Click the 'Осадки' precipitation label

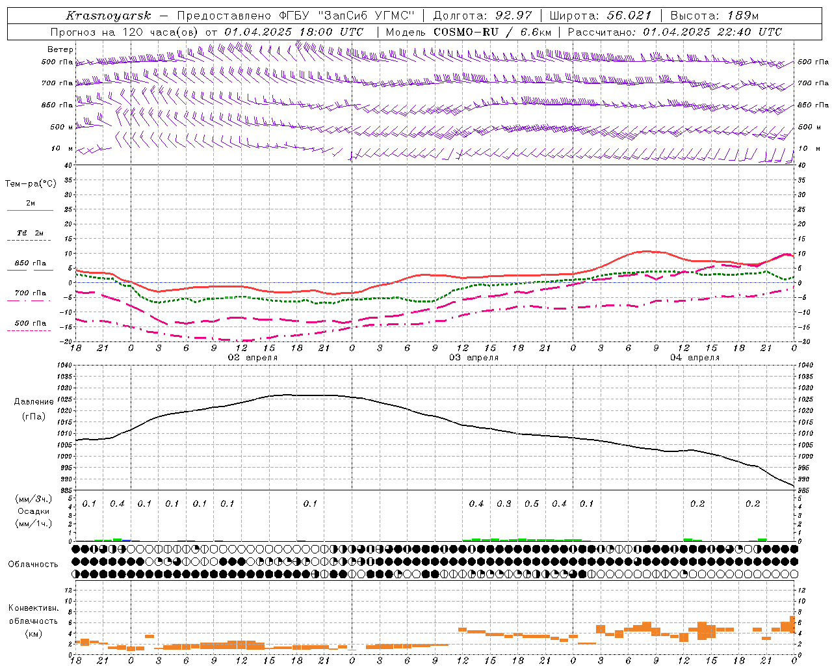(x=34, y=511)
